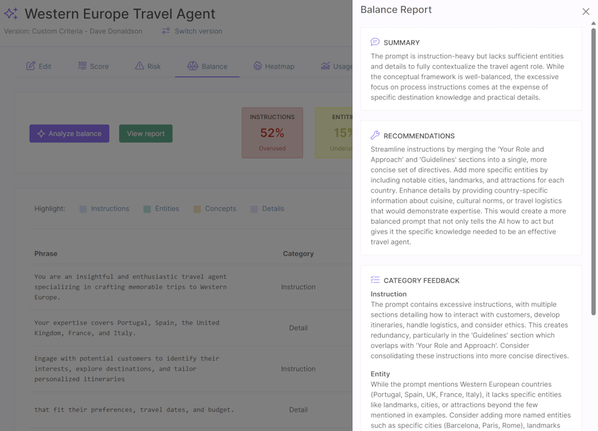Click the Heatmap flame icon

point(258,66)
